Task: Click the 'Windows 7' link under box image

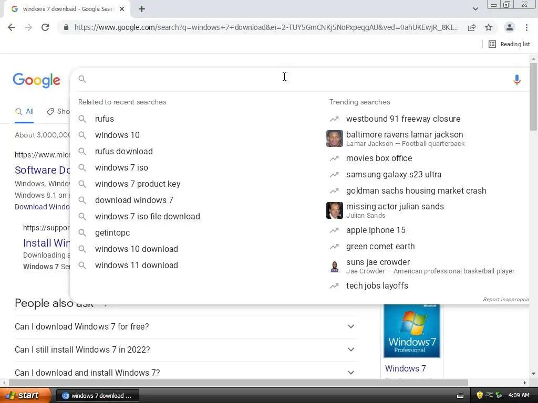Action: (405, 369)
